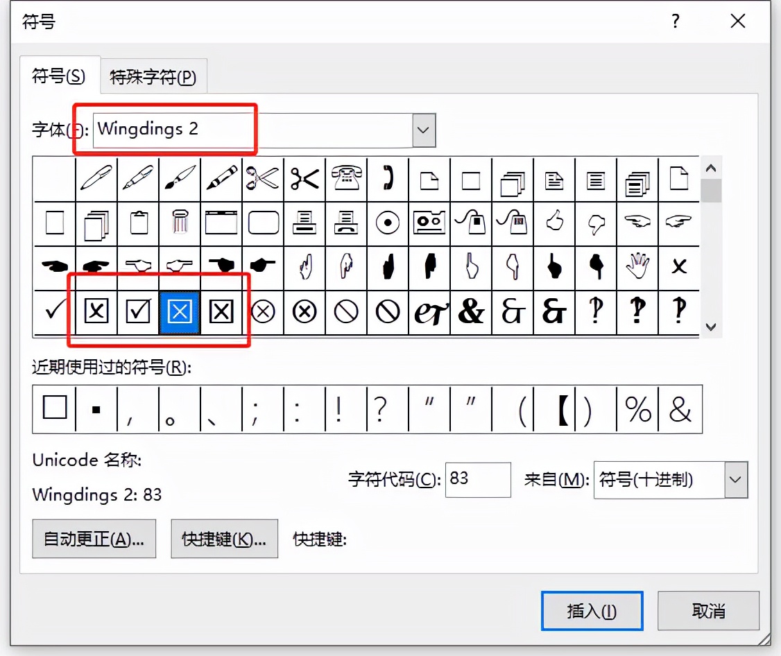Select the telephone symbol
This screenshot has height=656, width=781.
pyautogui.click(x=346, y=178)
